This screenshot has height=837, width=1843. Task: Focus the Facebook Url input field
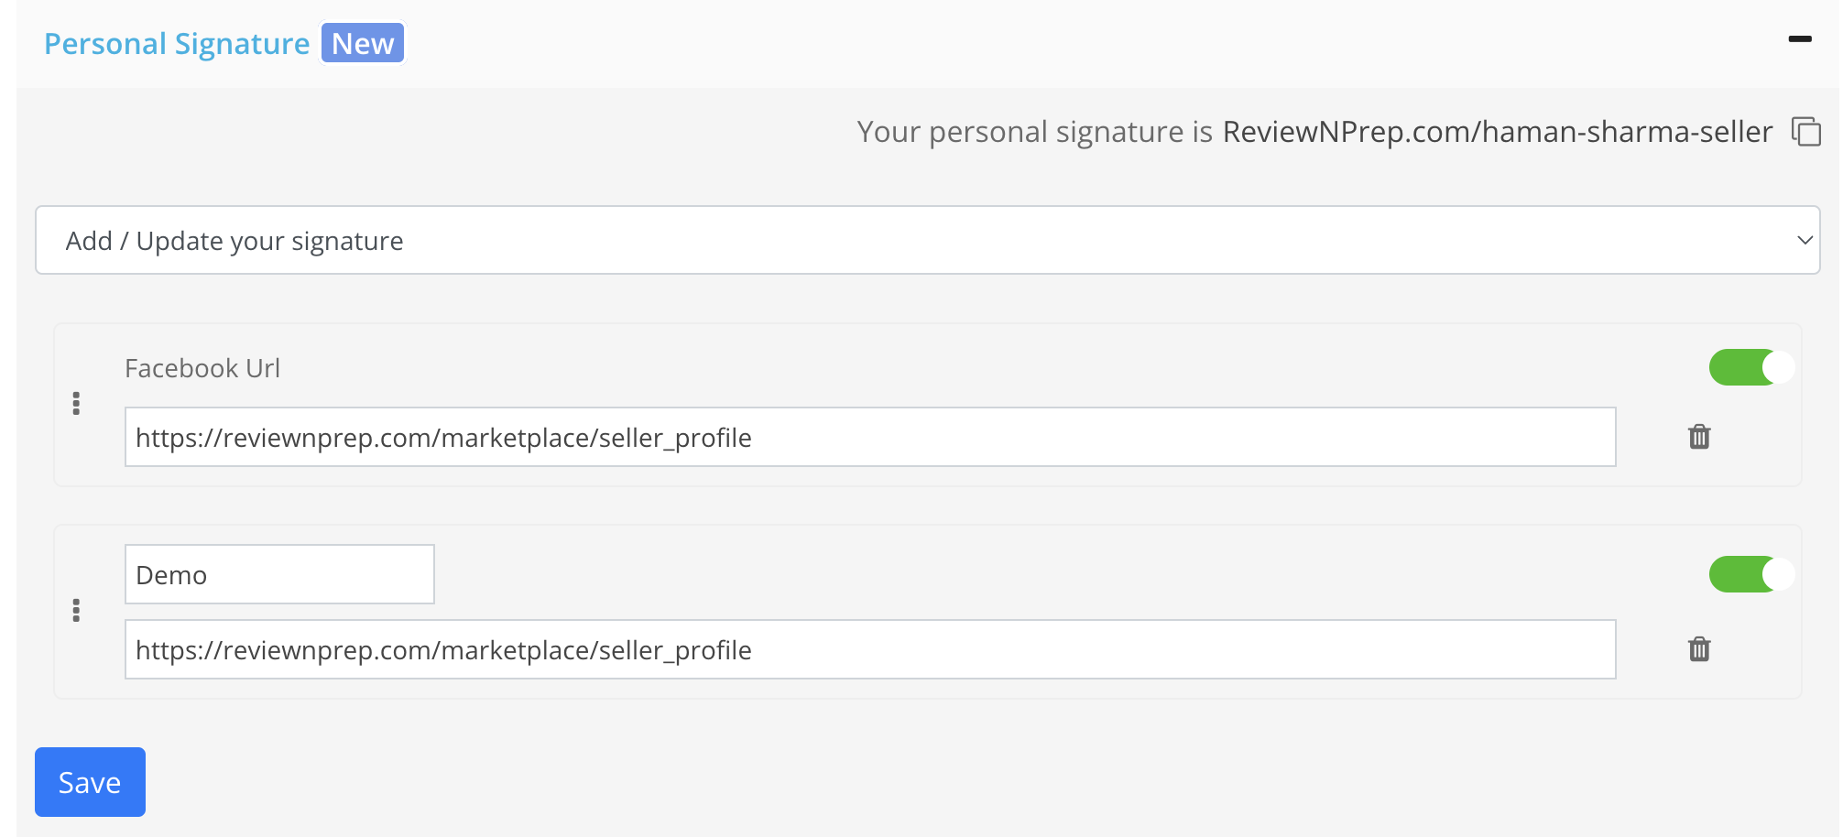(870, 437)
